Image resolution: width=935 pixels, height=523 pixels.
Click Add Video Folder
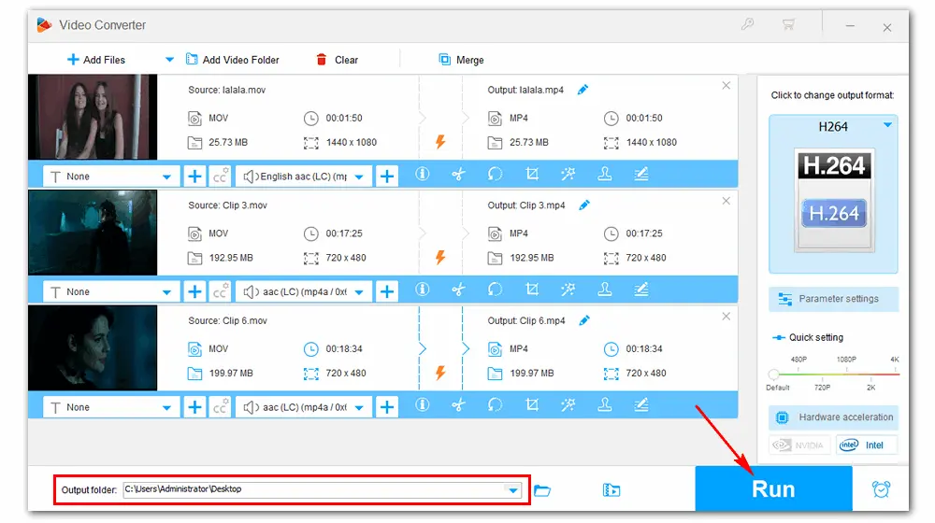click(x=232, y=60)
